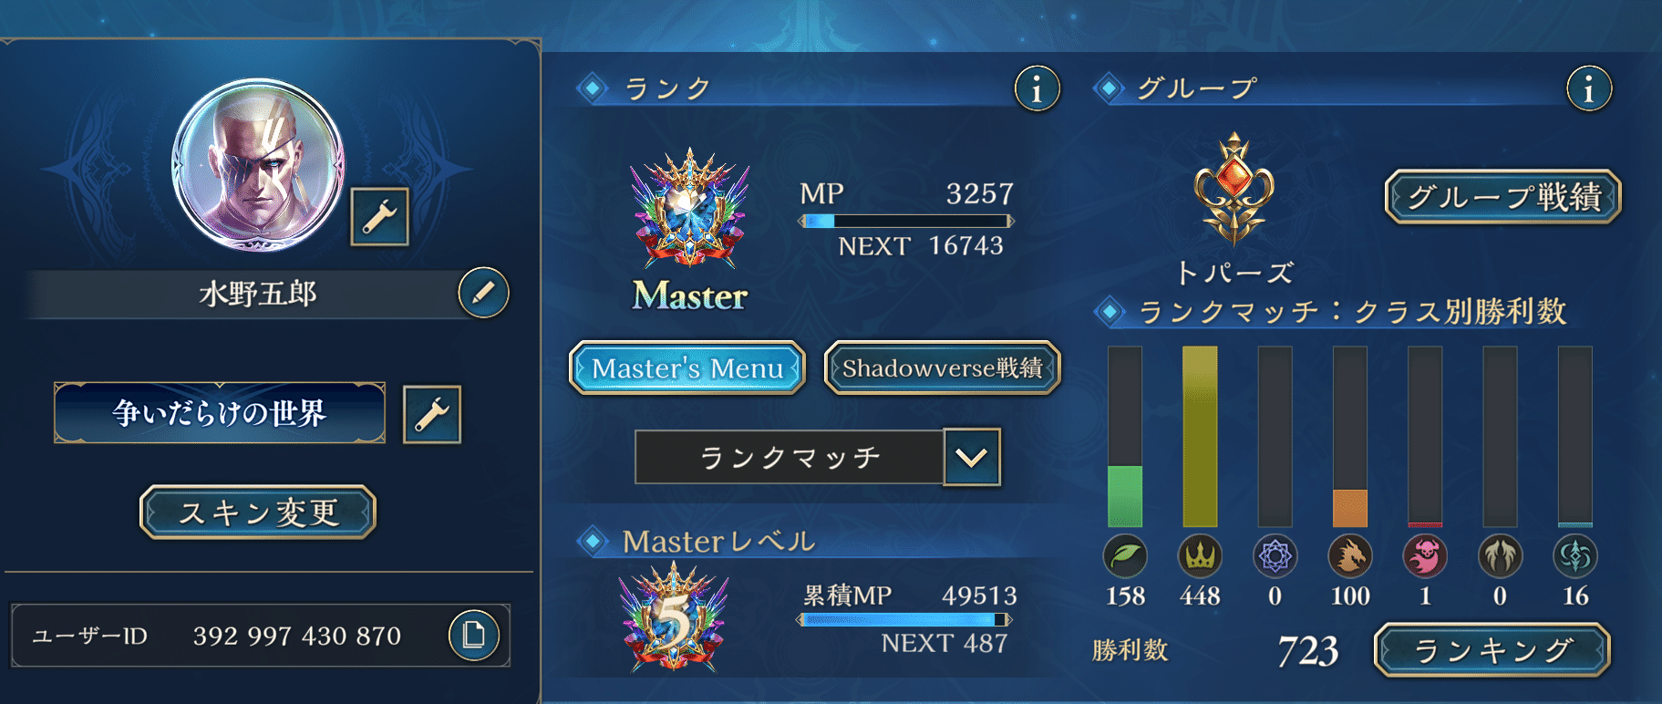Click the ランキング button
Image resolution: width=1662 pixels, height=704 pixels.
1492,650
